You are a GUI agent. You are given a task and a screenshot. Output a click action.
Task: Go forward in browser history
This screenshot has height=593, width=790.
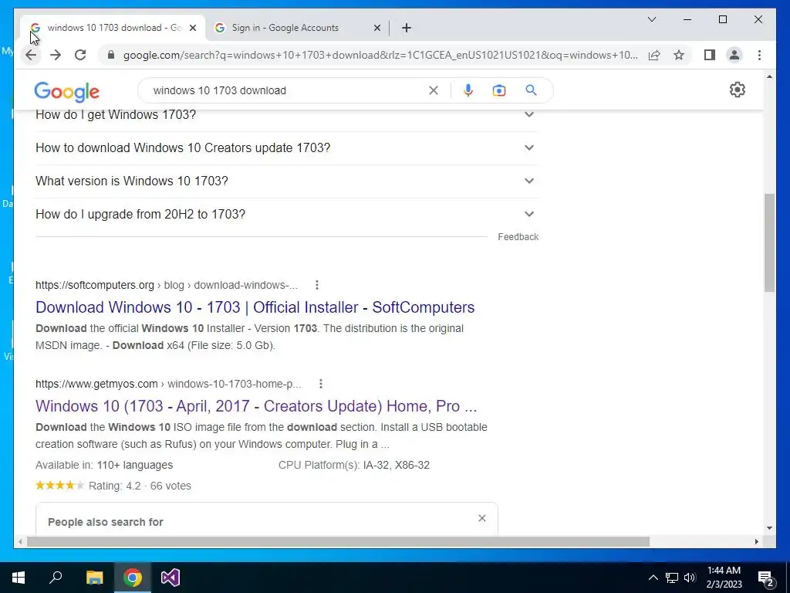coord(56,55)
